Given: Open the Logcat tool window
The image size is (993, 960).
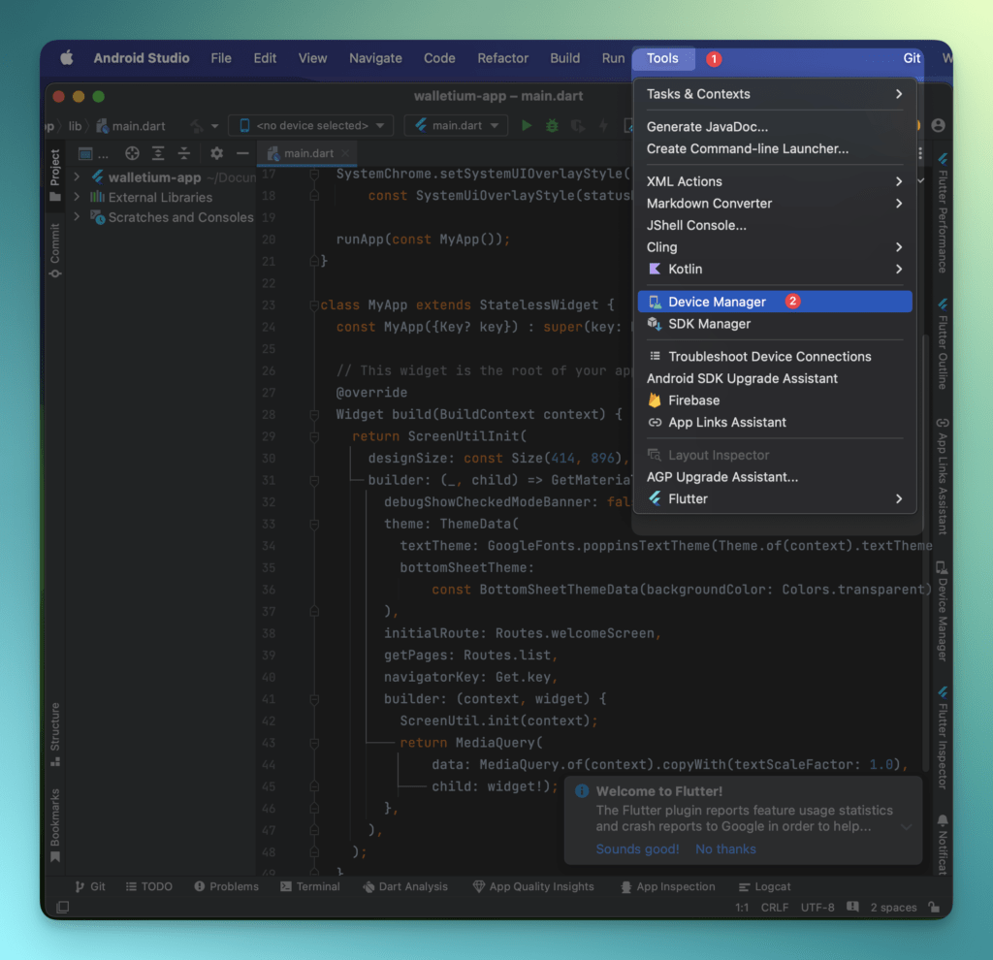Looking at the screenshot, I should [764, 886].
